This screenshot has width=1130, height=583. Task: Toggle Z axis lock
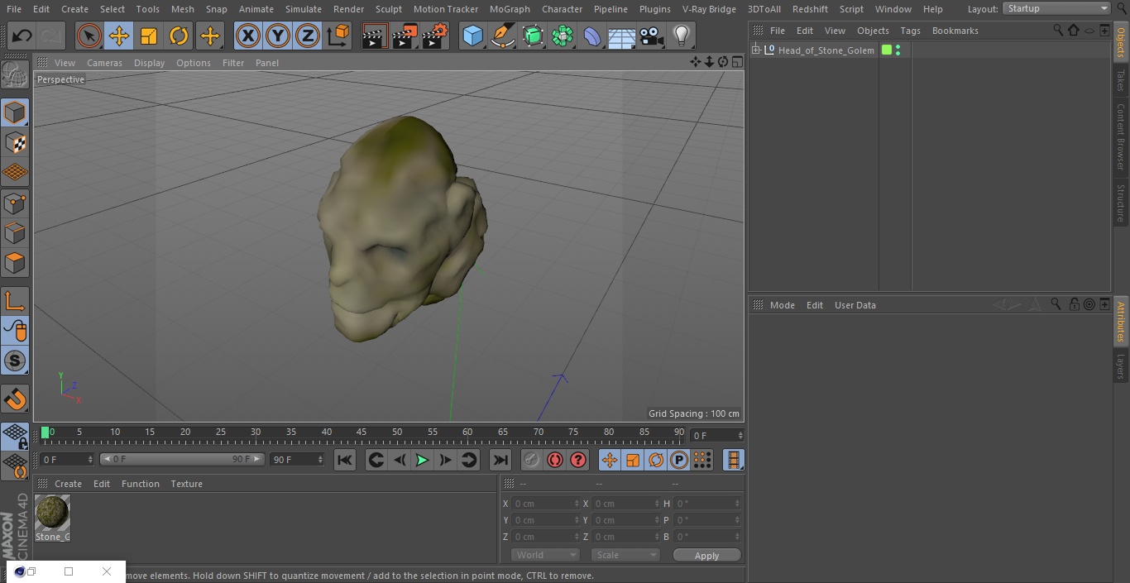pyautogui.click(x=308, y=36)
